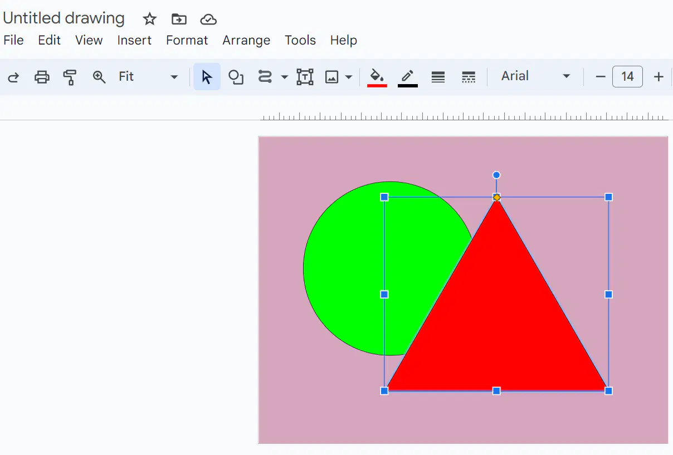Open the Border weight menu
Viewport: 673px width, 455px height.
(438, 77)
